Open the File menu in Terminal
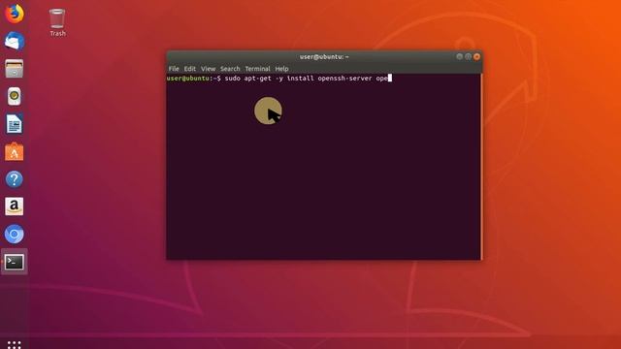Image resolution: width=621 pixels, height=349 pixels. (x=174, y=69)
